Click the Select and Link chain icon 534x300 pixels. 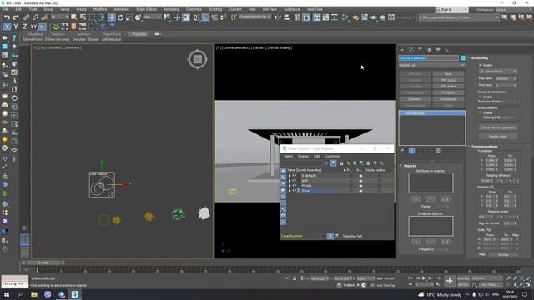click(x=26, y=17)
